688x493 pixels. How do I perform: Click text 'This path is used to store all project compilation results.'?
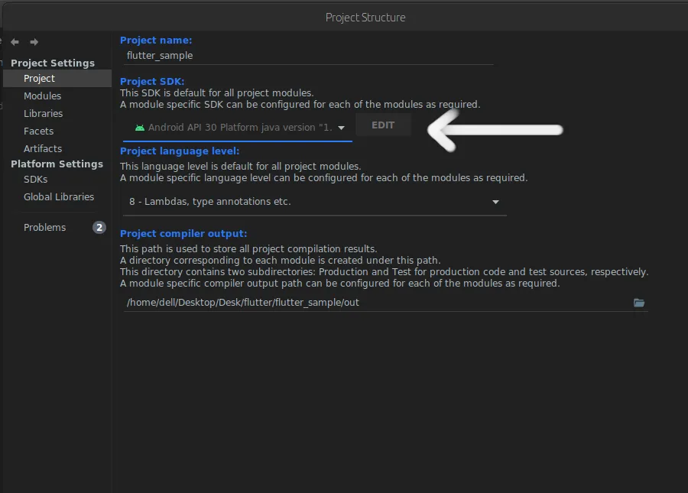[248, 248]
